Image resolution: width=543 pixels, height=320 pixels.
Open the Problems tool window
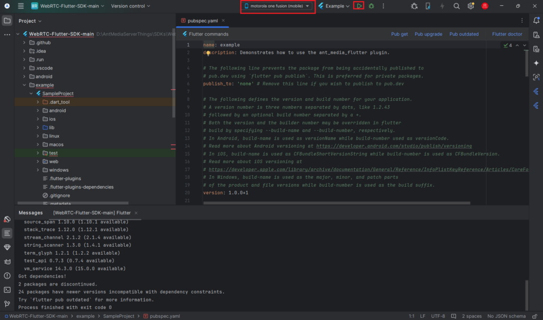coord(7,275)
